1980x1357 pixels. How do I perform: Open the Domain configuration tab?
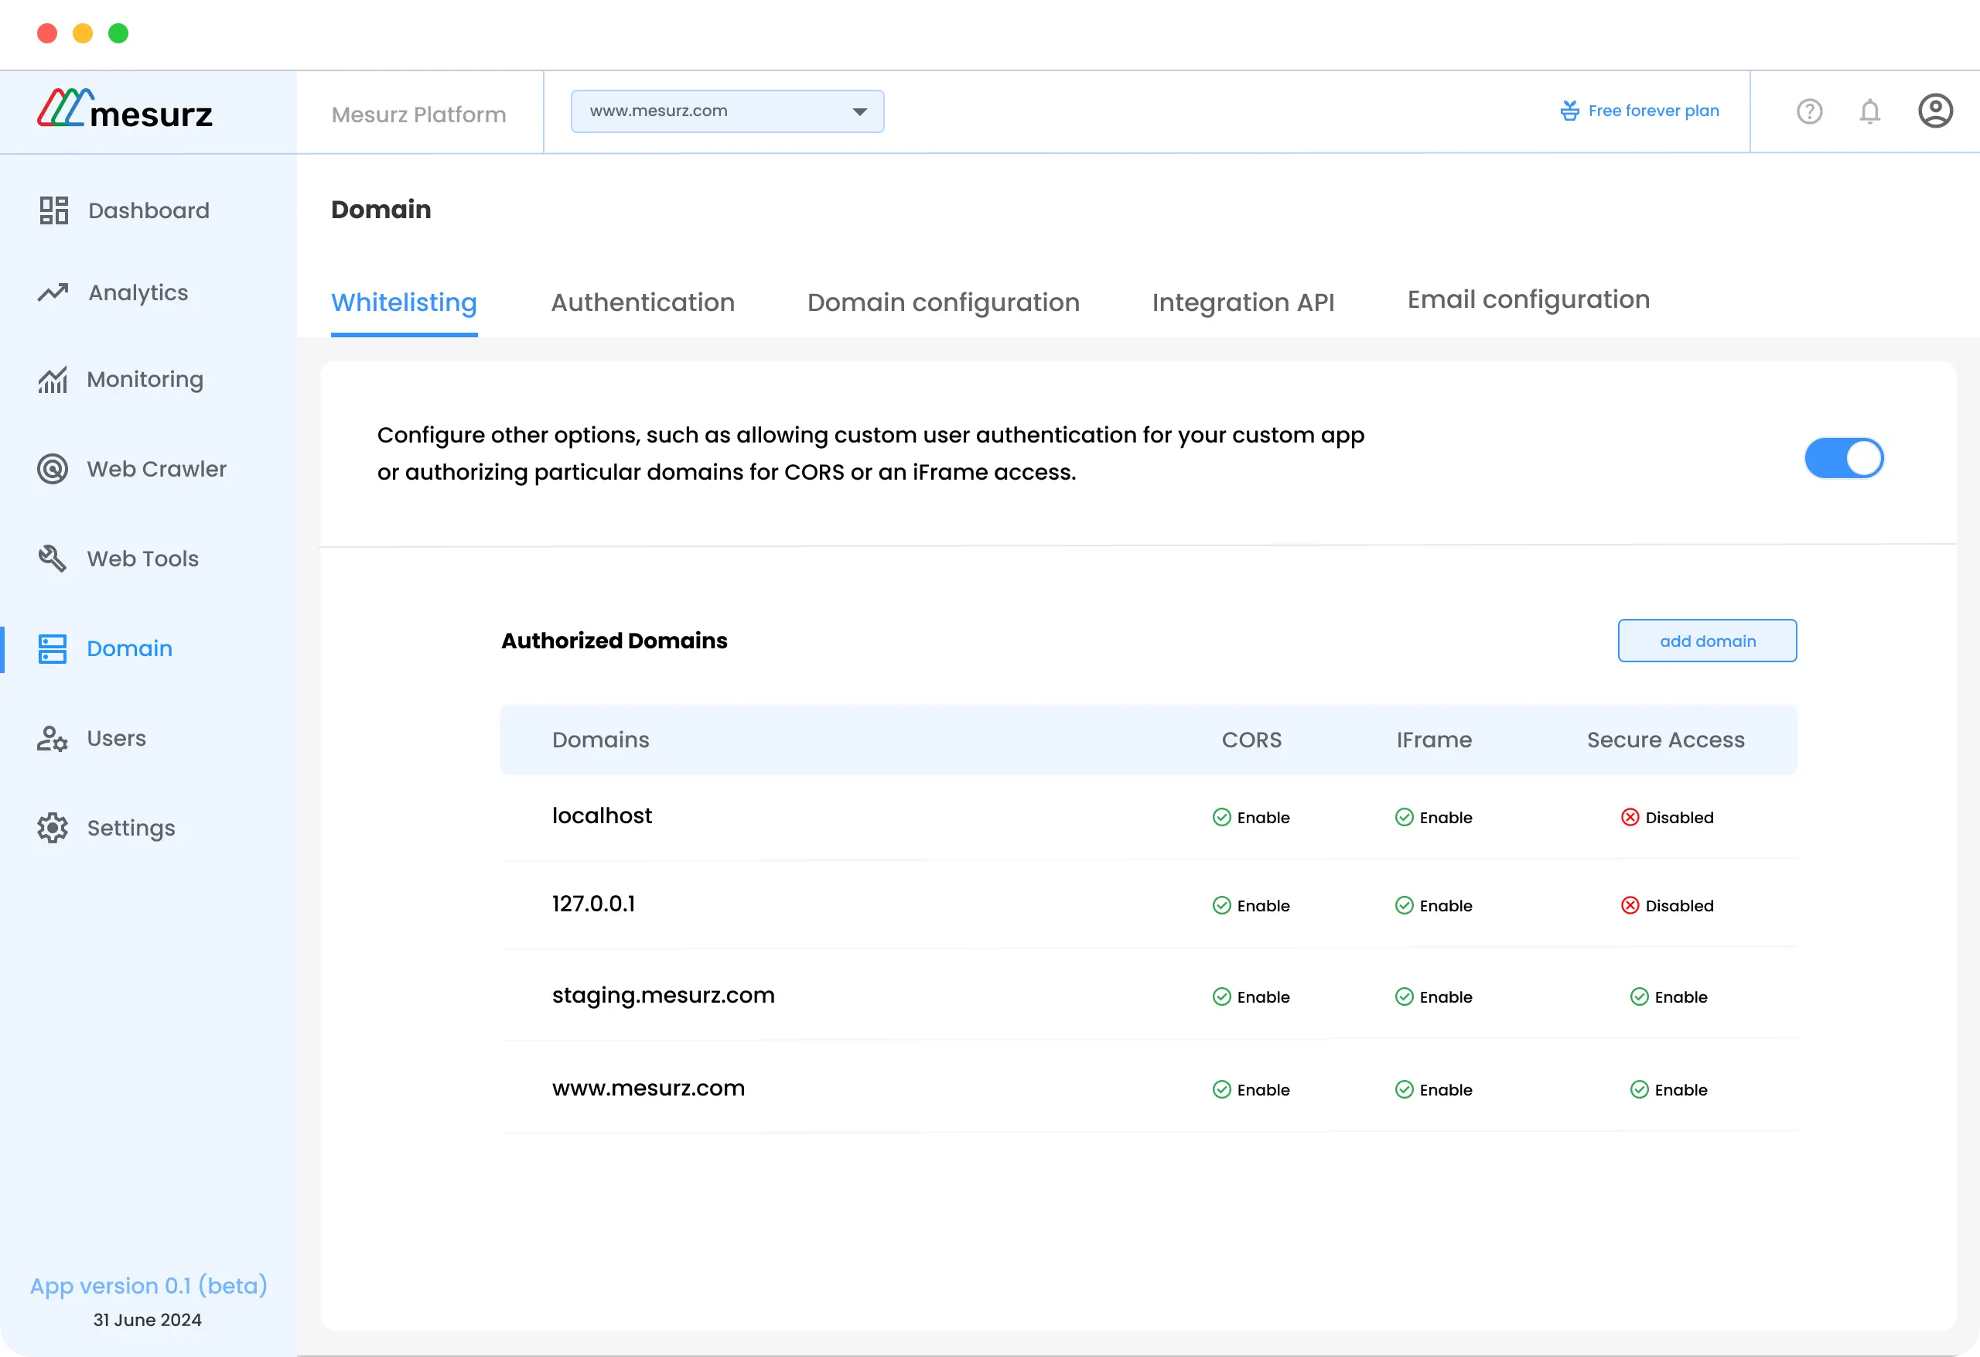[x=943, y=303]
